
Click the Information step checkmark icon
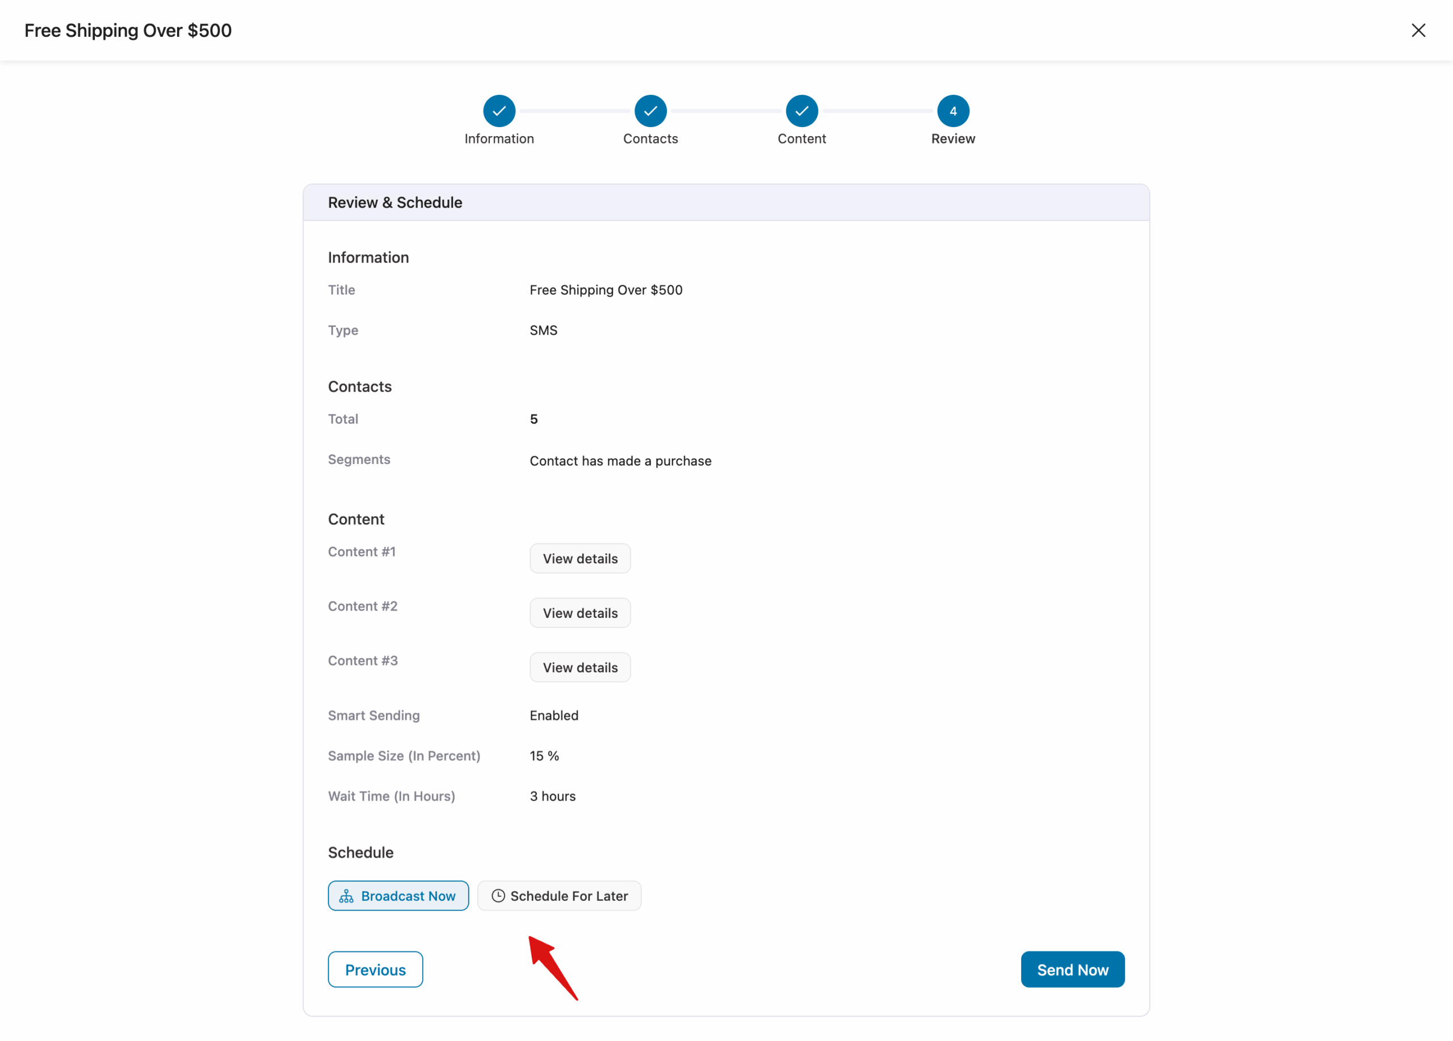point(499,110)
